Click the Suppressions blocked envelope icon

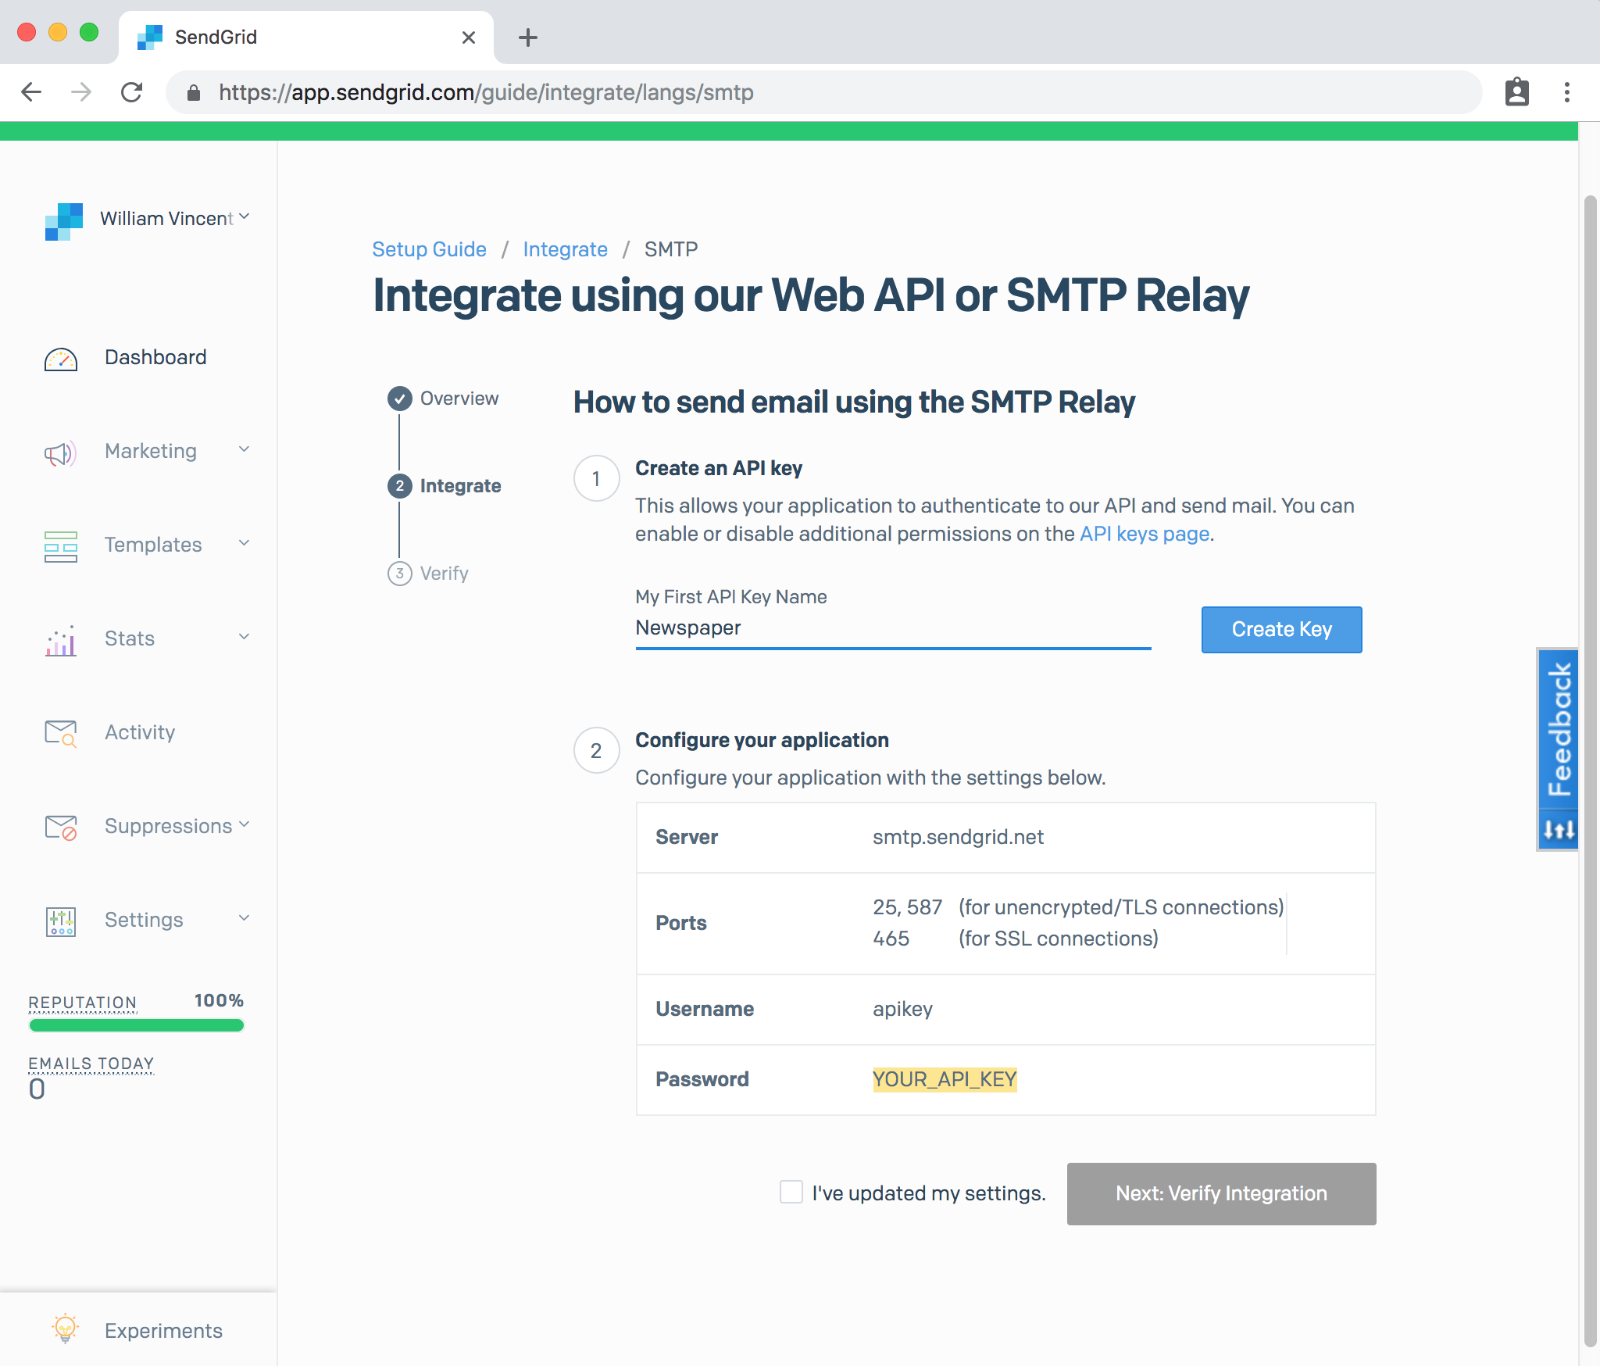coord(60,828)
